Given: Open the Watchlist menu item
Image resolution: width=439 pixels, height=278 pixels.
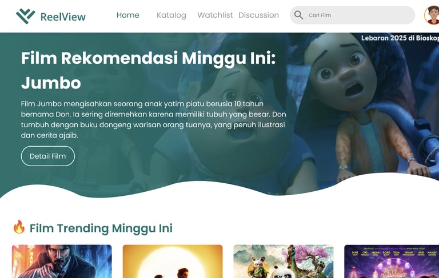Looking at the screenshot, I should 215,15.
